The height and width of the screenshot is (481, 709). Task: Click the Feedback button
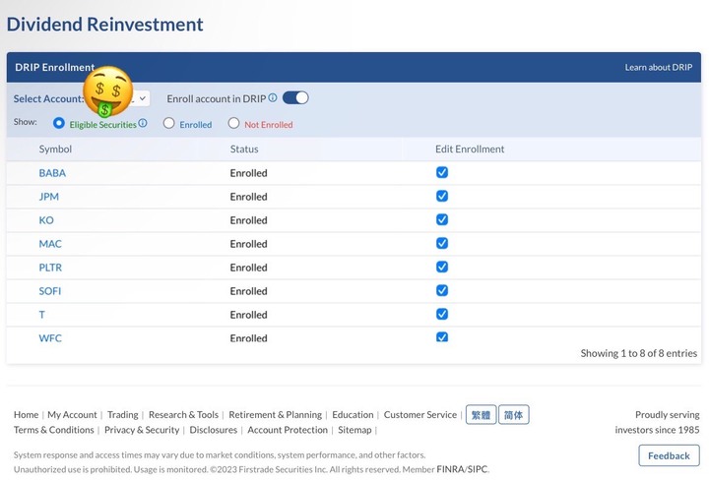coord(669,455)
